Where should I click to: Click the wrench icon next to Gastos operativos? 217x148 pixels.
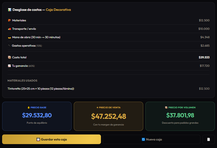[9, 46]
